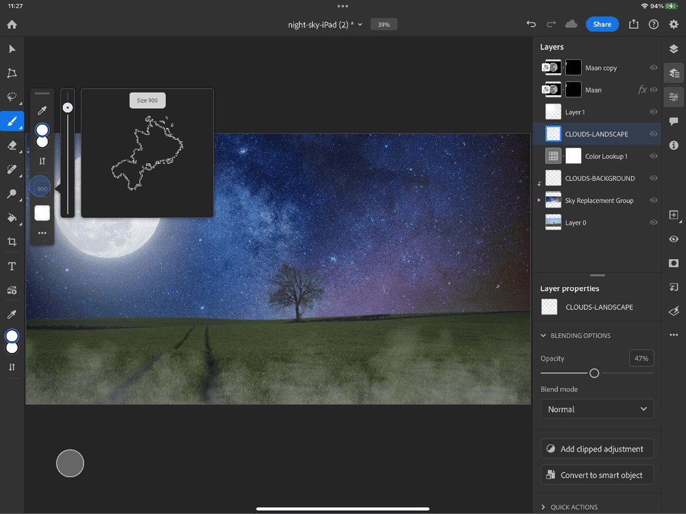Open the night-sky-iPad document name menu
This screenshot has width=686, height=514.
point(325,25)
